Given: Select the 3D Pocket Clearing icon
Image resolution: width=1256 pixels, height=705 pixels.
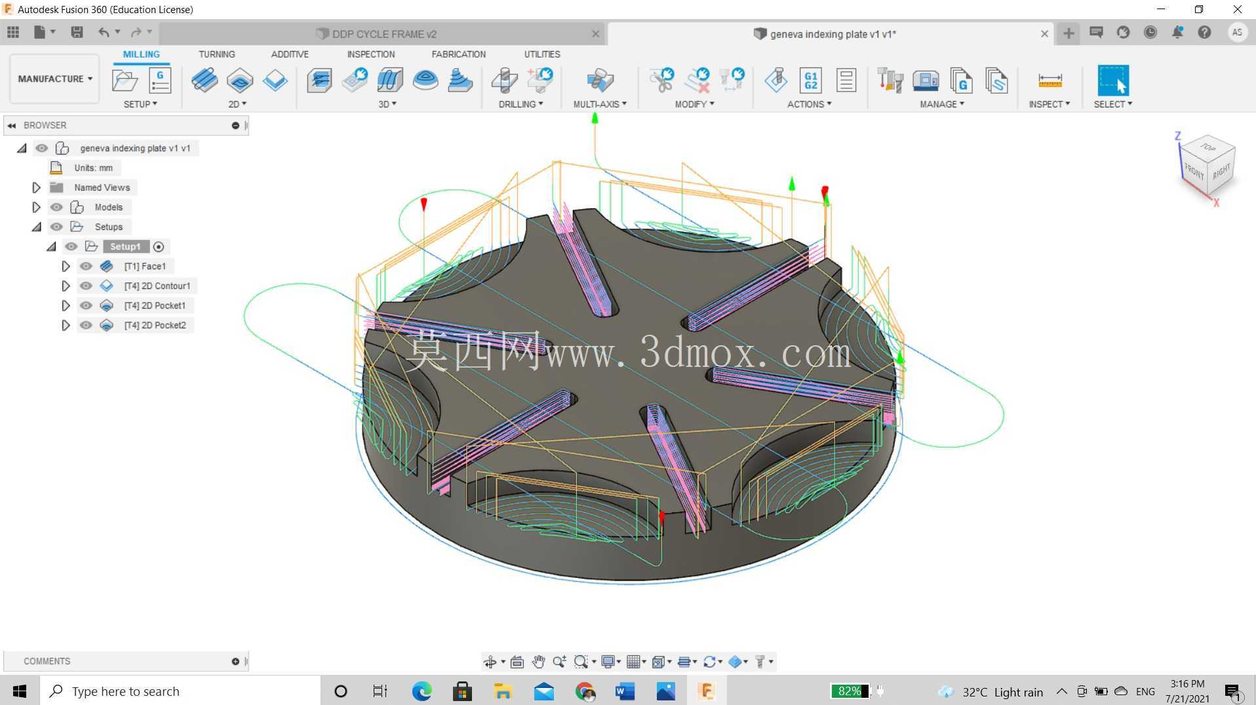Looking at the screenshot, I should pyautogui.click(x=355, y=81).
